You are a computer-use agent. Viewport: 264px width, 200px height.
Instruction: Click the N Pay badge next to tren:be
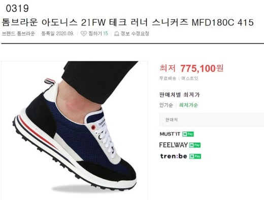[195, 156]
